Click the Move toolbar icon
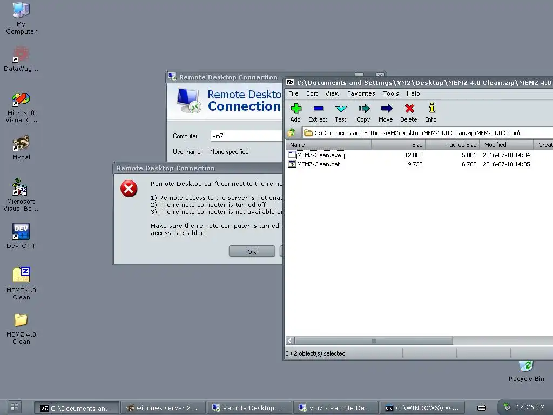Screen dimensions: 553x415 click(386, 112)
